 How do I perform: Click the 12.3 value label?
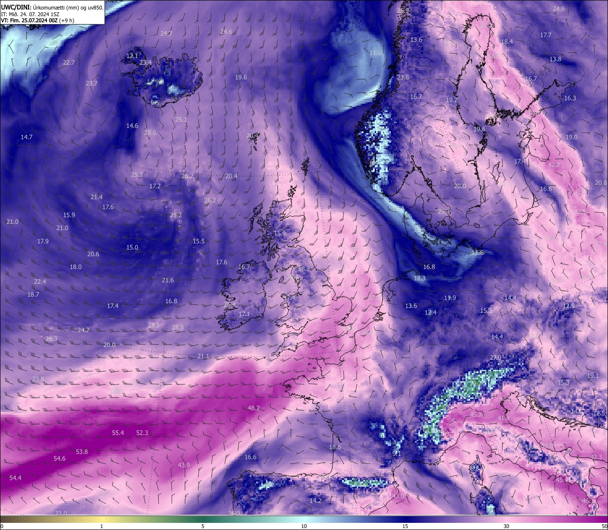(419, 278)
